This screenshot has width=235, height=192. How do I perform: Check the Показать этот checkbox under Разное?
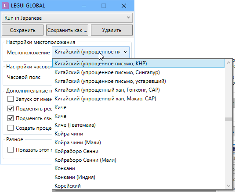click(11, 149)
